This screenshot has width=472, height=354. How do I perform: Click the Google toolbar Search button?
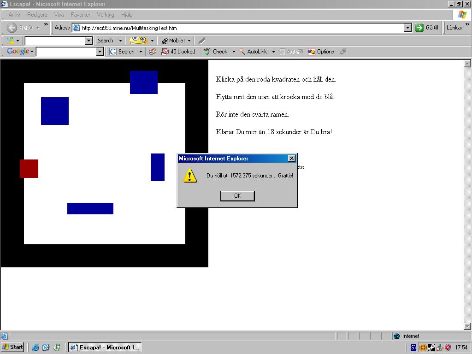pyautogui.click(x=122, y=52)
